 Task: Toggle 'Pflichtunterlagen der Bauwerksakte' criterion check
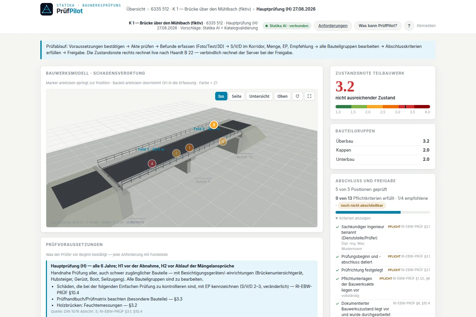pyautogui.click(x=337, y=279)
